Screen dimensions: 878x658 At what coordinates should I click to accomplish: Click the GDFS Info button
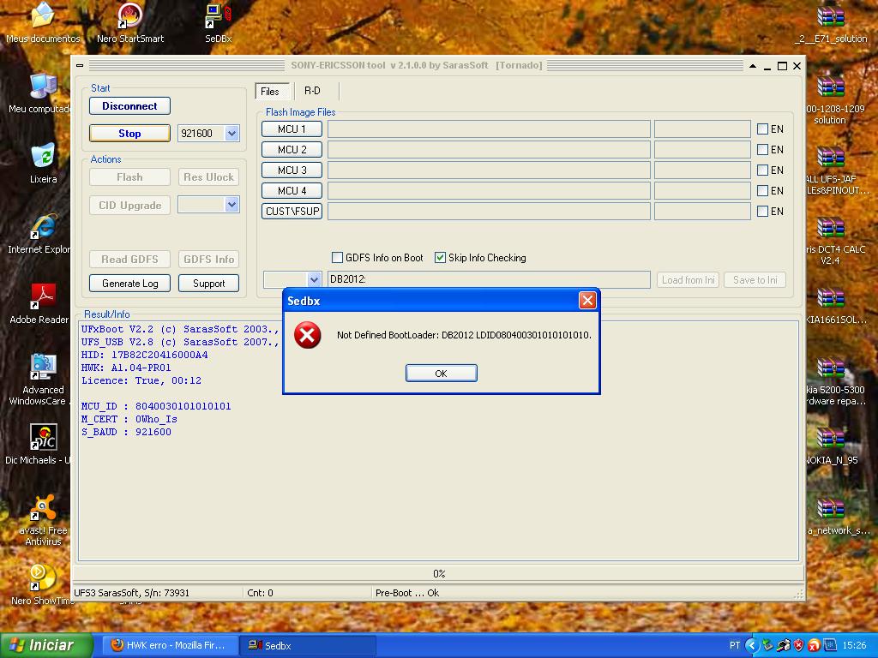209,259
